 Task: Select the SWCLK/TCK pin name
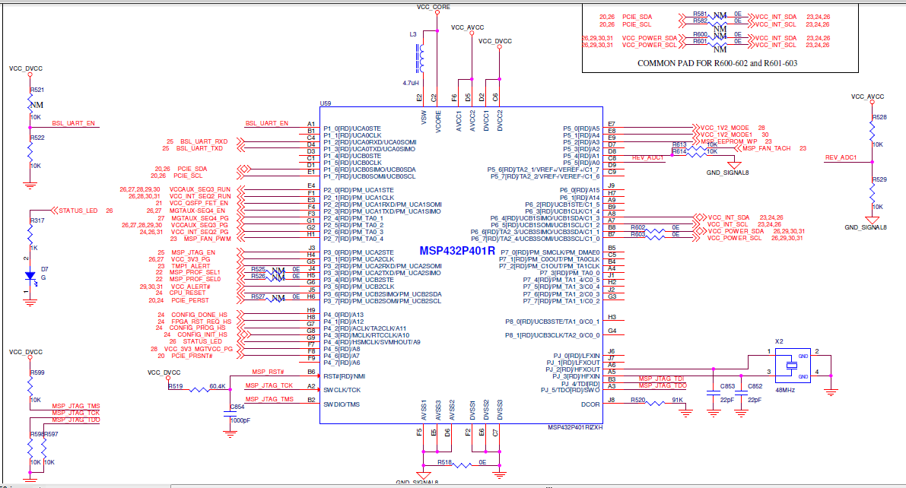point(342,390)
